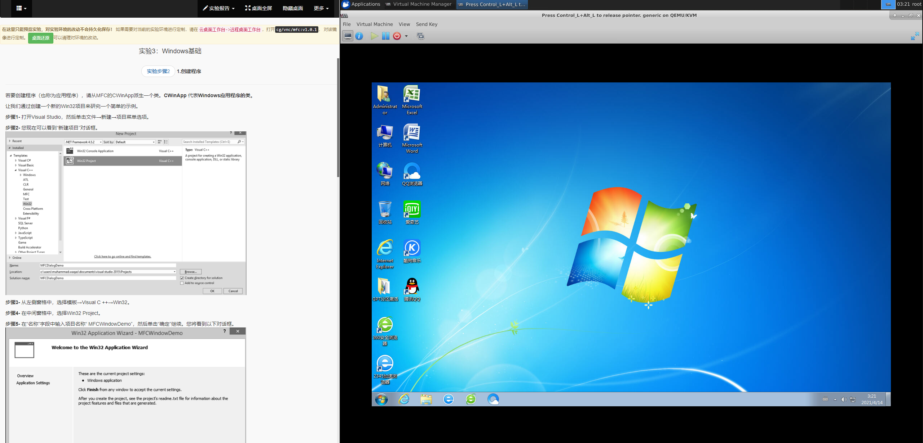
Task: Open the Send Key menu
Action: pos(427,24)
